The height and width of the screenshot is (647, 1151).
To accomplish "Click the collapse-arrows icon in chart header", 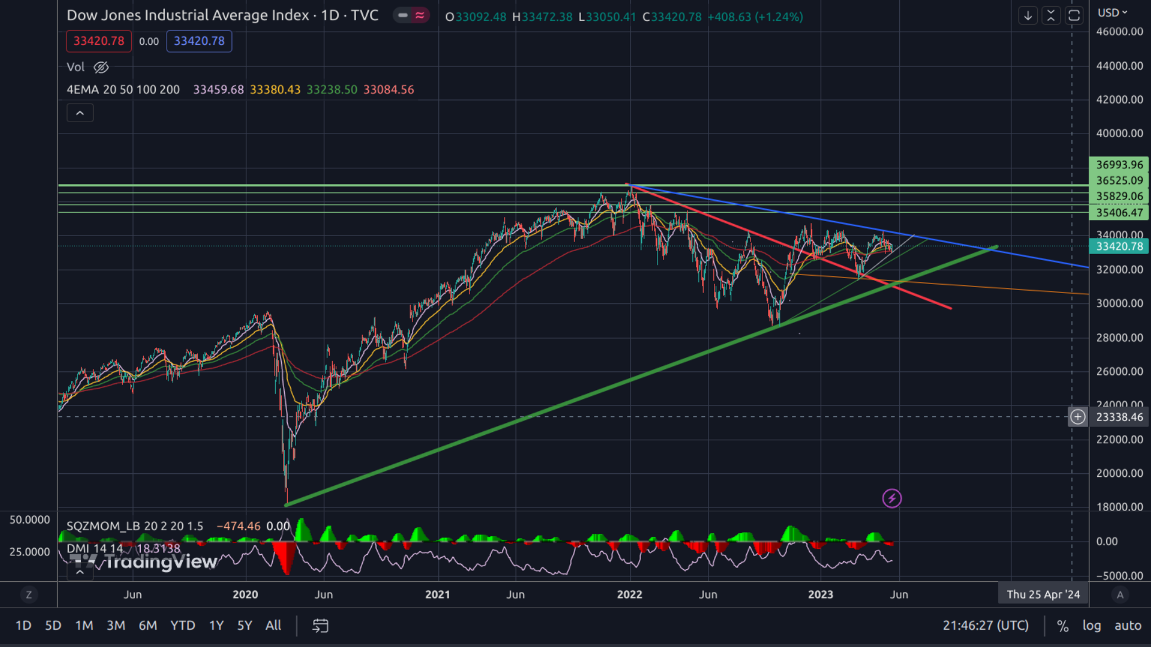I will click(1051, 16).
